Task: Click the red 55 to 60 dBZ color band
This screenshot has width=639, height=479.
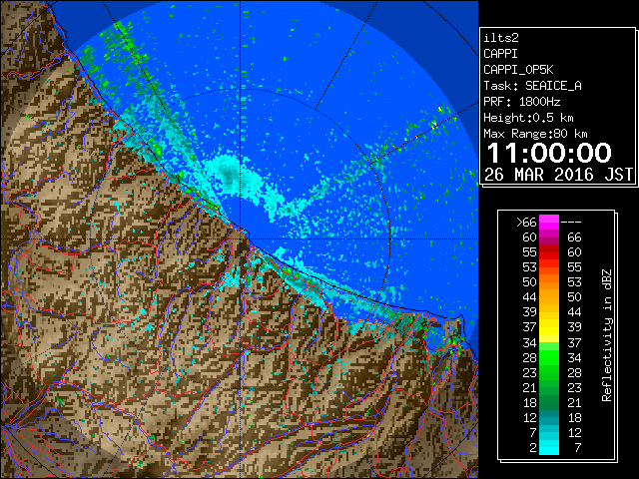Action: [x=549, y=252]
